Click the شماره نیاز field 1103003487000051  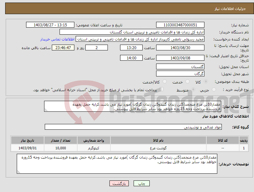(x=180, y=25)
